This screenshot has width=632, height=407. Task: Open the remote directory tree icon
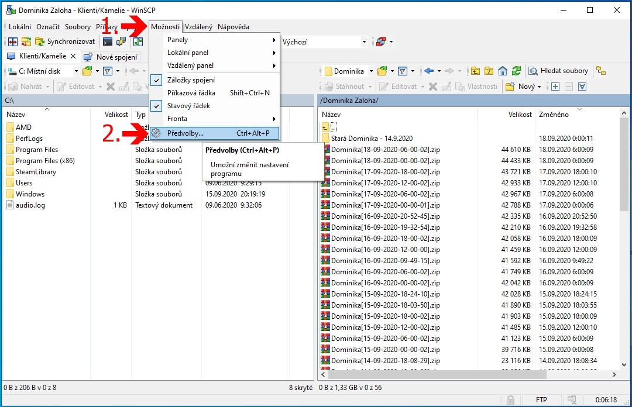600,71
